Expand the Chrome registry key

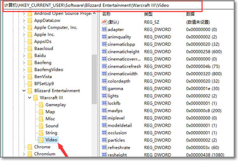click(x=24, y=147)
